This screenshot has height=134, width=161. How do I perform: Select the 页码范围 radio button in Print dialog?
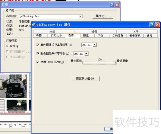pos(7,51)
